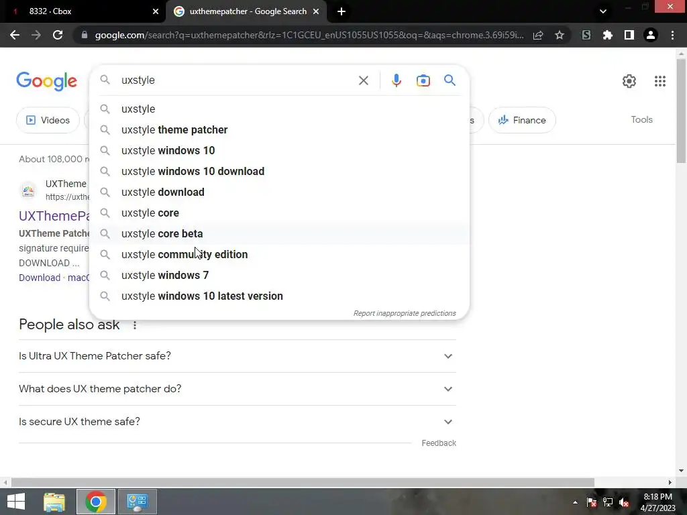Click the horizontal page scrollbar thumb
Screen dimensions: 687x515
(303, 482)
